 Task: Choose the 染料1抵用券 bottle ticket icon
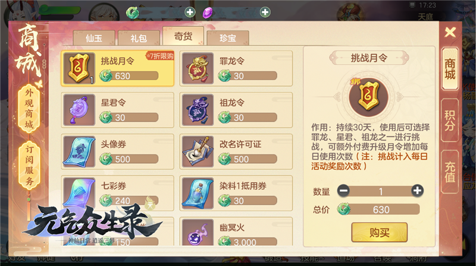point(198,193)
